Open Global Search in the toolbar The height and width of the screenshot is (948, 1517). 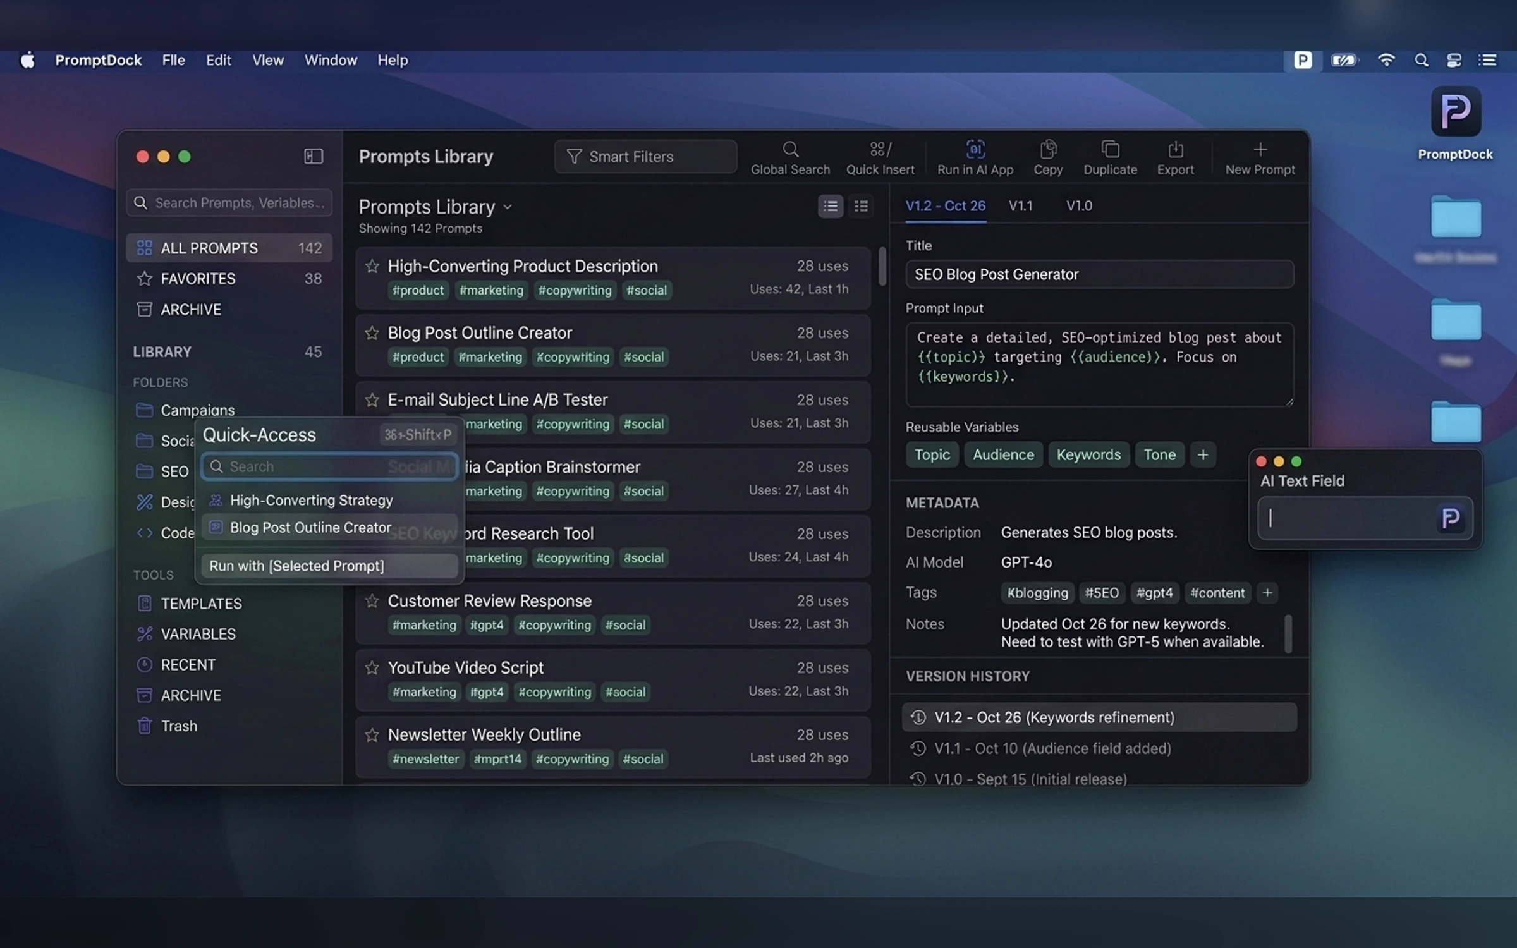790,158
